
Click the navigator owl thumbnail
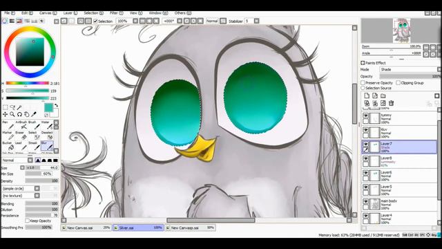click(401, 30)
